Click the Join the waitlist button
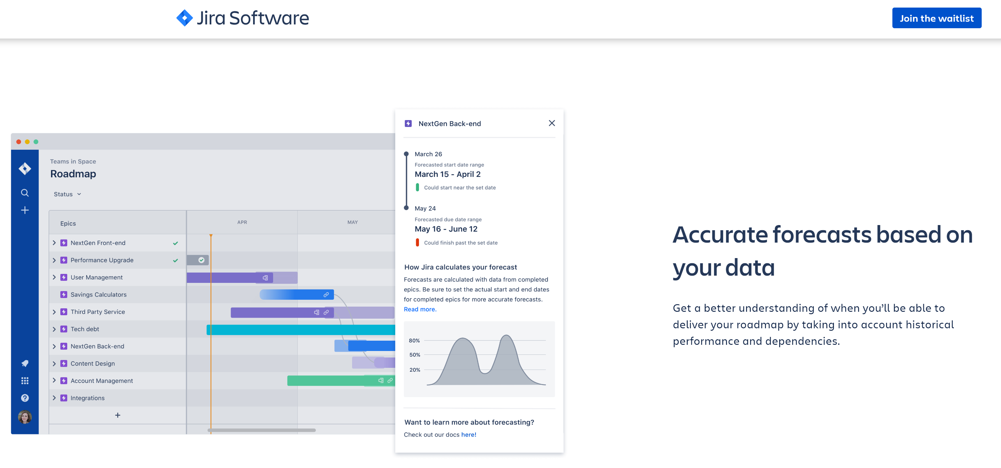Image resolution: width=1001 pixels, height=468 pixels. pyautogui.click(x=937, y=18)
